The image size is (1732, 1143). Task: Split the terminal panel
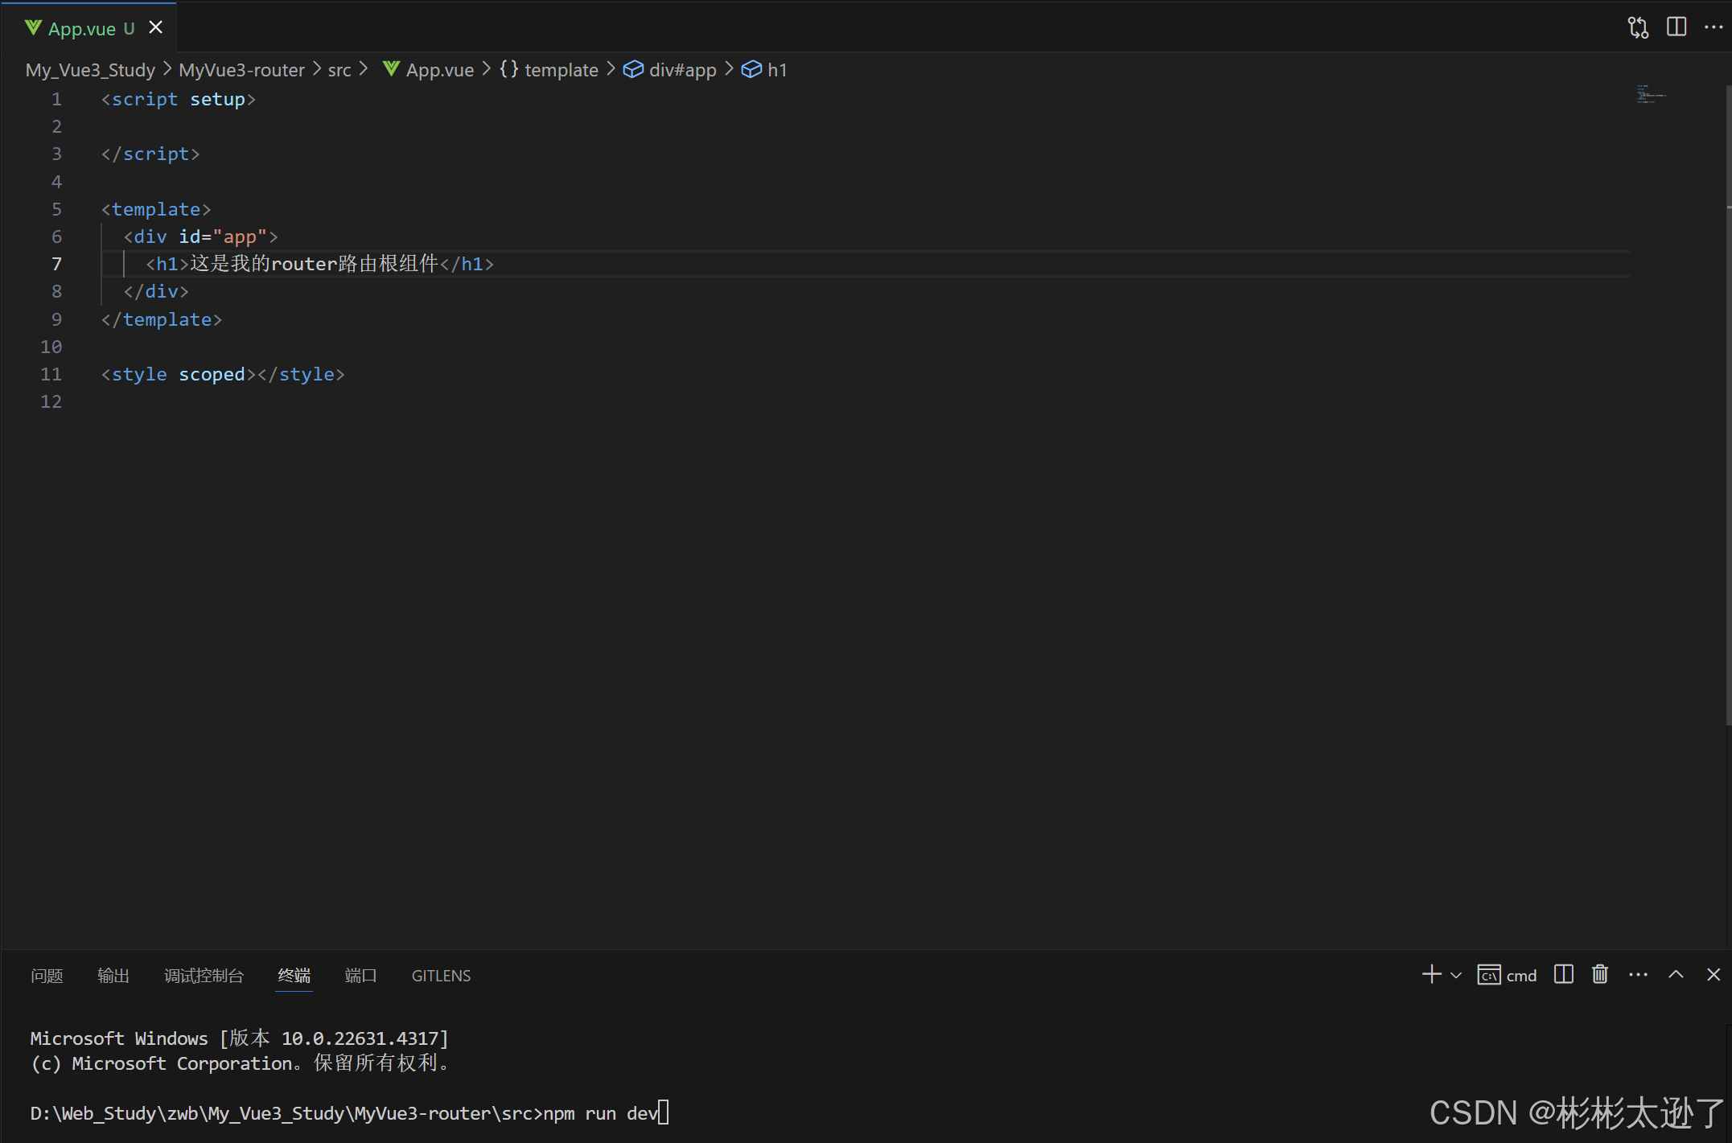(x=1563, y=975)
